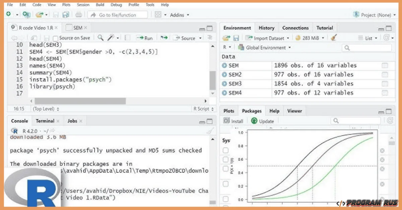The image size is (402, 210).
Task: Switch to the History tab
Action: [266, 28]
